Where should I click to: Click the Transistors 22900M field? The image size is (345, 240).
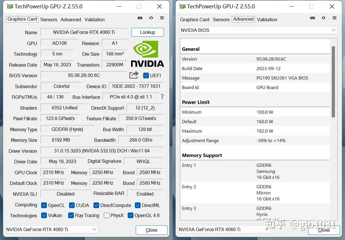pos(115,65)
